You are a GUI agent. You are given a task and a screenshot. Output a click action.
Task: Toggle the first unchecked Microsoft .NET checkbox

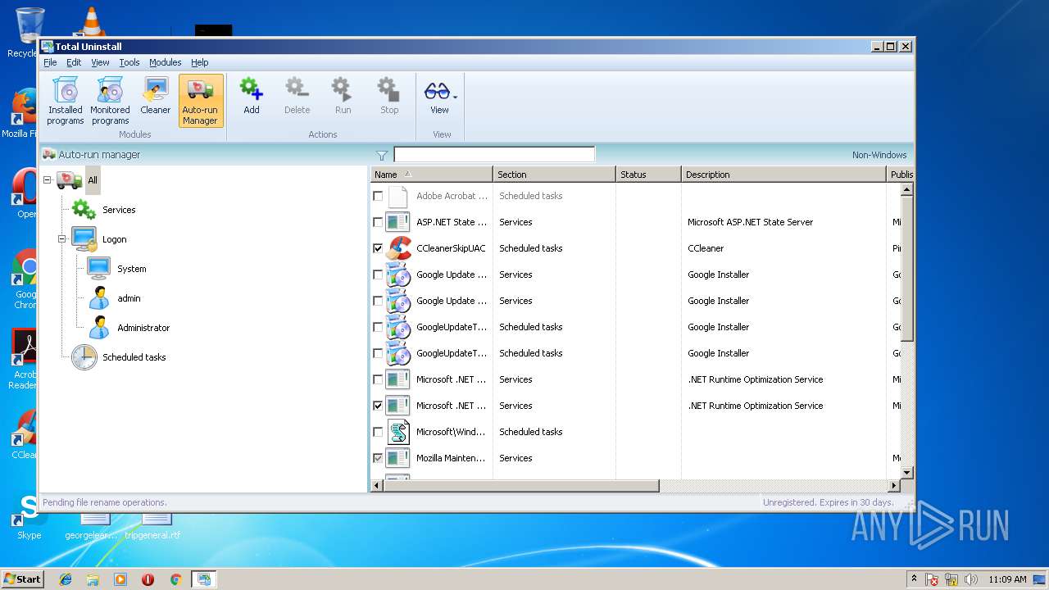[378, 379]
